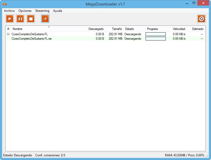The height and width of the screenshot is (160, 211).
Task: Click the 'Estado: Descargando' status bar text
Action: pos(18,155)
